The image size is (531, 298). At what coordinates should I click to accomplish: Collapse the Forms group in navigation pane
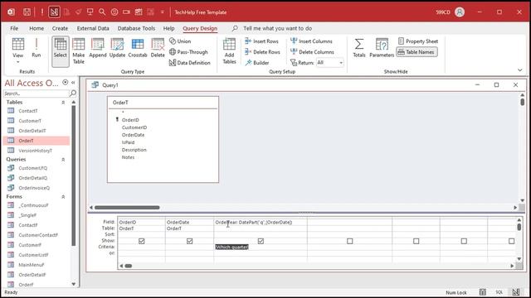point(63,197)
